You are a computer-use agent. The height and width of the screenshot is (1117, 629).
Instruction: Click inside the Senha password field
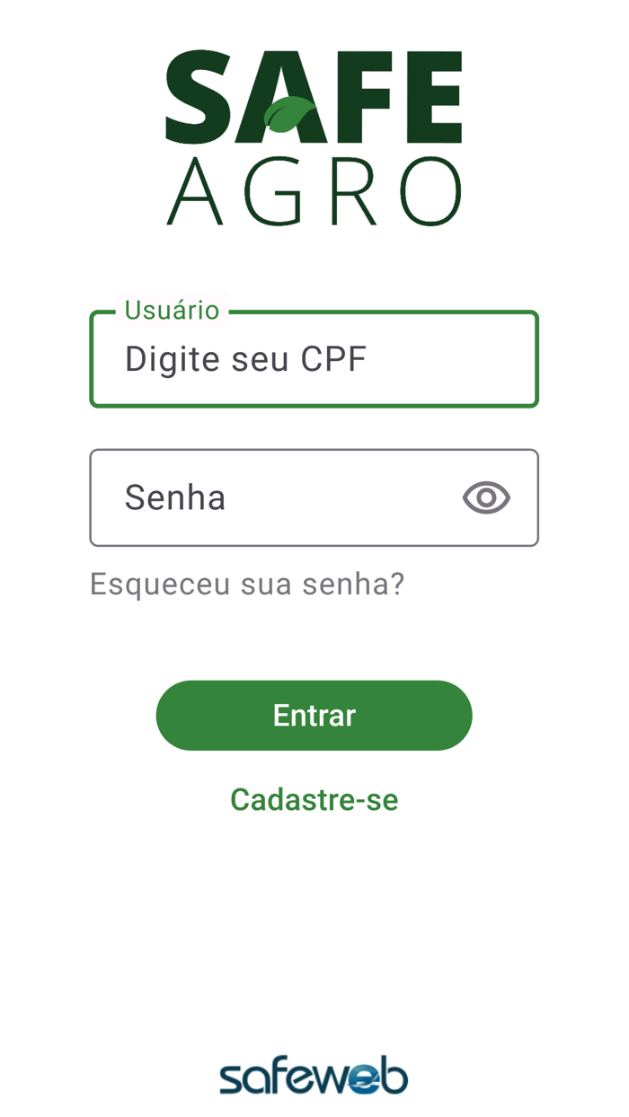(x=270, y=497)
